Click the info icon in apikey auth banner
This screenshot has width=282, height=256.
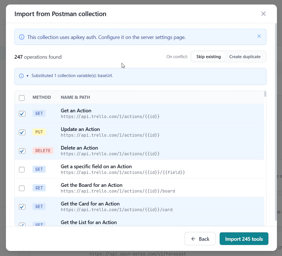pyautogui.click(x=22, y=37)
